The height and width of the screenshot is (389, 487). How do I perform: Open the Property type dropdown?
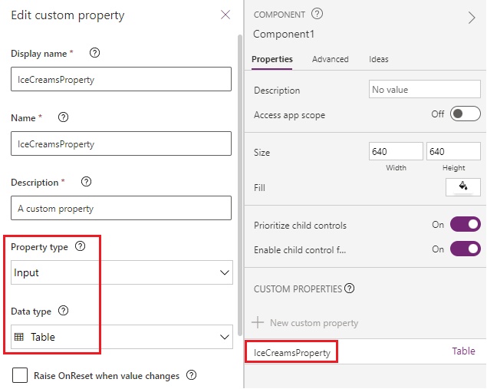(123, 272)
